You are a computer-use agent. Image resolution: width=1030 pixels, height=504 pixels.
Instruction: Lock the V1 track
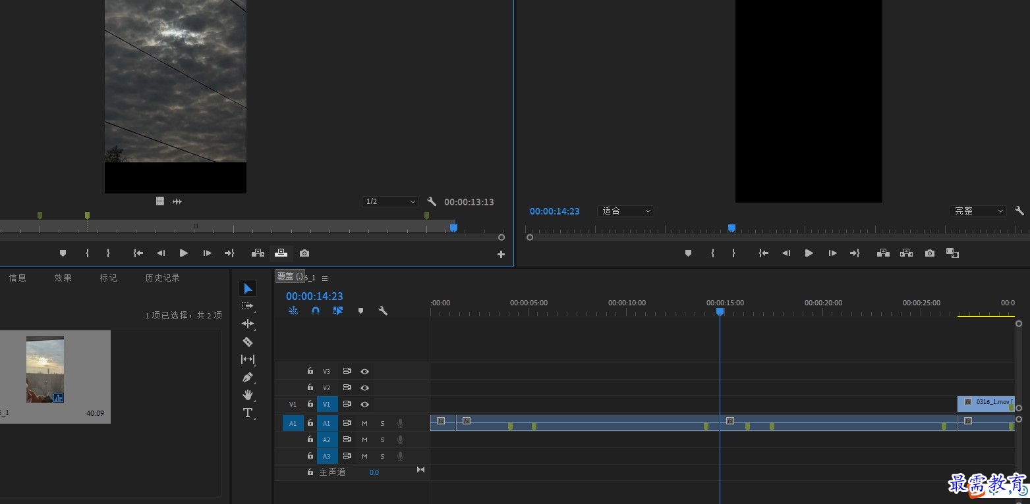point(310,404)
